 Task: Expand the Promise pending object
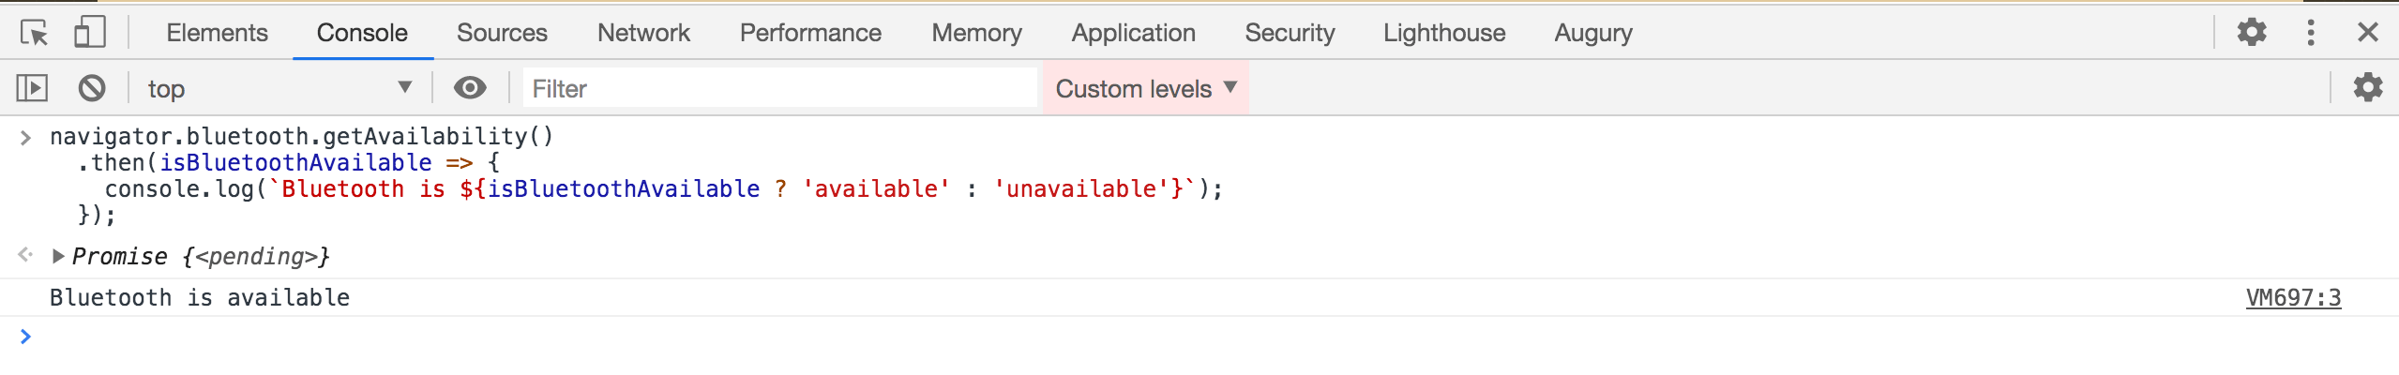coord(58,256)
